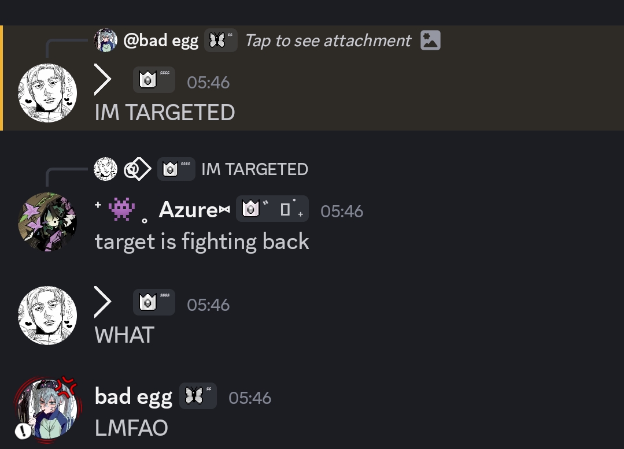This screenshot has height=449, width=624.
Task: Jump to the replied 'IM TARGETED' preview text
Action: click(x=254, y=169)
